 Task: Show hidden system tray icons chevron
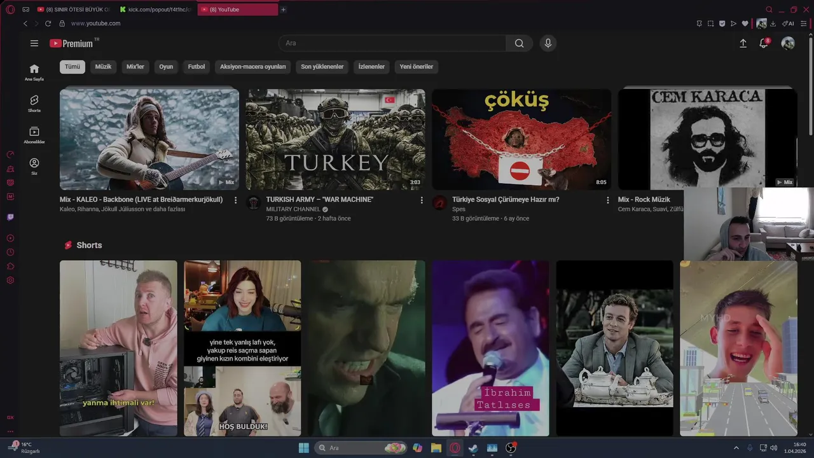pos(736,448)
